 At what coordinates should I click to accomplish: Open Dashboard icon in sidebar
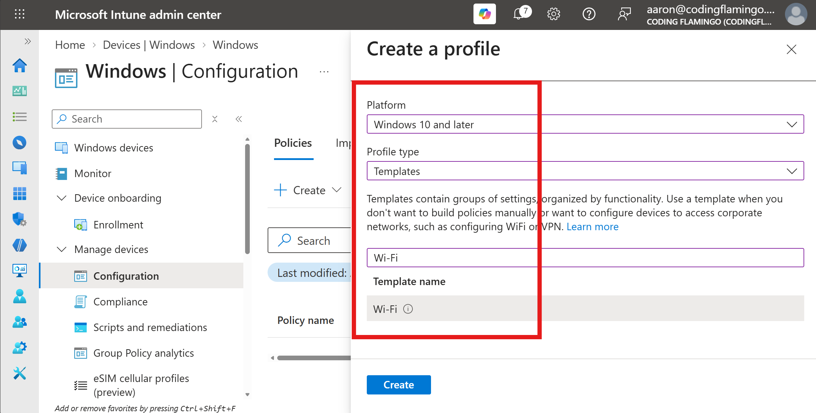point(20,91)
